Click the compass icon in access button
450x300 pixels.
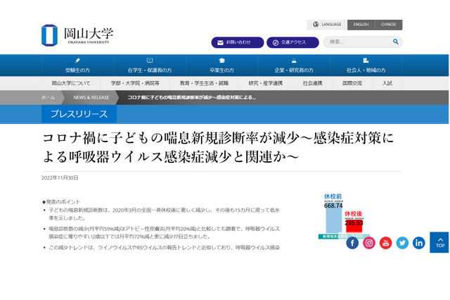point(276,42)
